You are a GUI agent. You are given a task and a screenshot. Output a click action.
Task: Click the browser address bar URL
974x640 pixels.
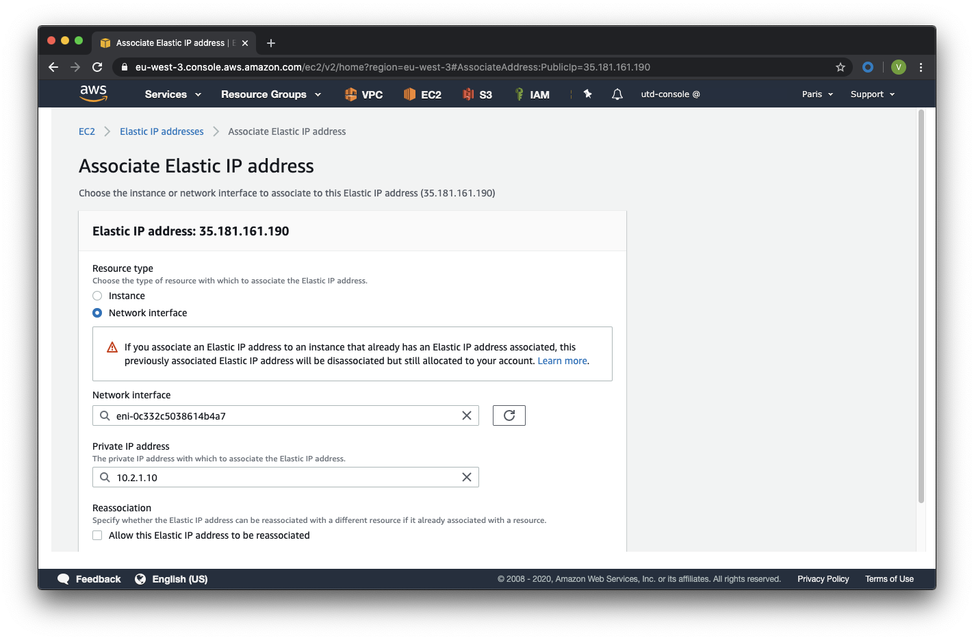click(x=393, y=67)
